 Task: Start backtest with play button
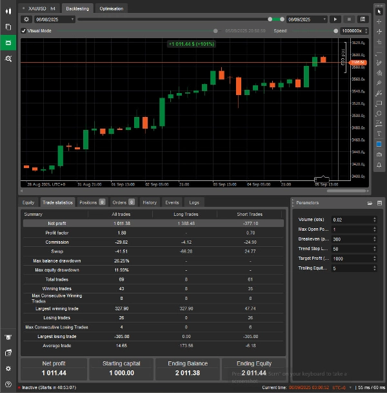pyautogui.click(x=335, y=19)
